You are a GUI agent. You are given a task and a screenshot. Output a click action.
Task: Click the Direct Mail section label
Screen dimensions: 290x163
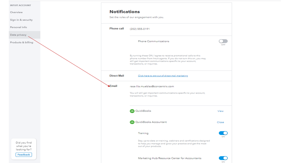click(x=117, y=76)
